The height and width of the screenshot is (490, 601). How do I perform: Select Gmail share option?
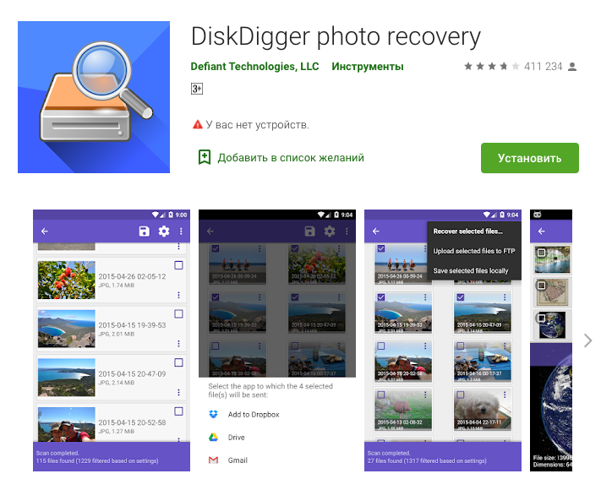coord(238,460)
